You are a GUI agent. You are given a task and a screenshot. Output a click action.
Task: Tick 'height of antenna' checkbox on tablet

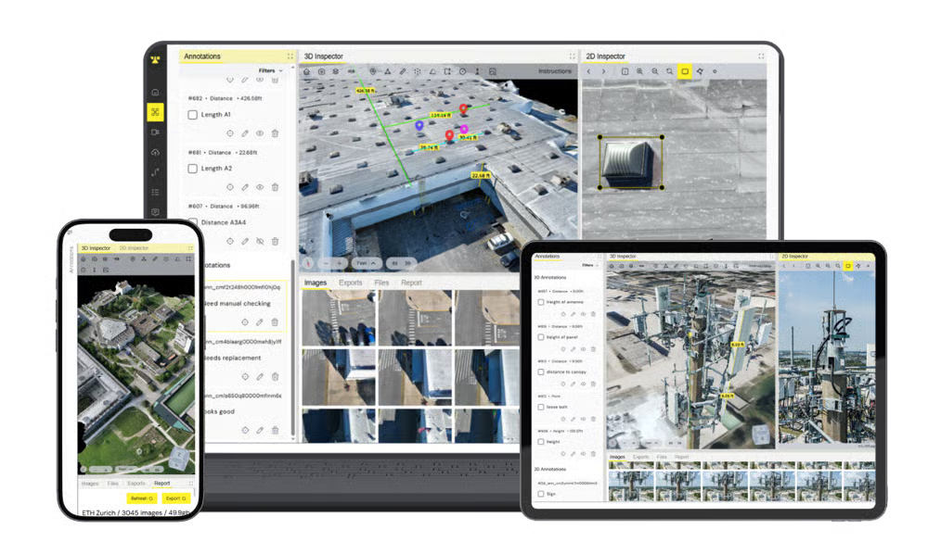tap(541, 302)
